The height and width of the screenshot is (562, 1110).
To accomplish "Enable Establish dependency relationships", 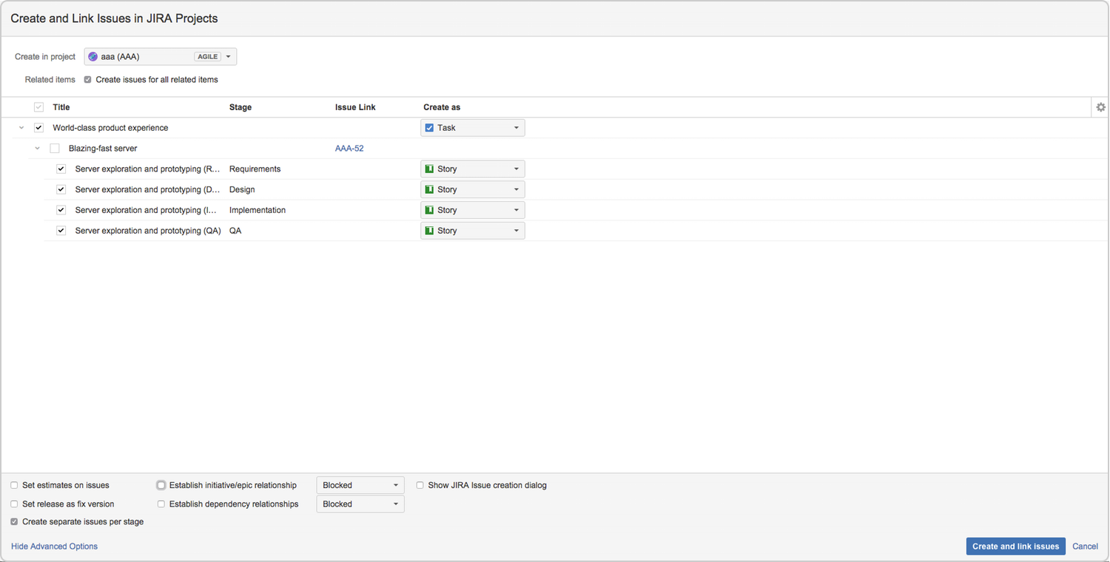I will click(x=161, y=504).
